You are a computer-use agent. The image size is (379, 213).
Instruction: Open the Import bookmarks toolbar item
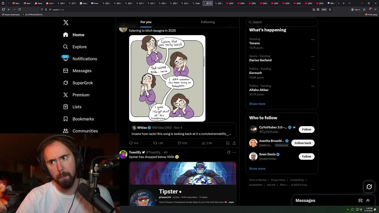tap(11, 14)
